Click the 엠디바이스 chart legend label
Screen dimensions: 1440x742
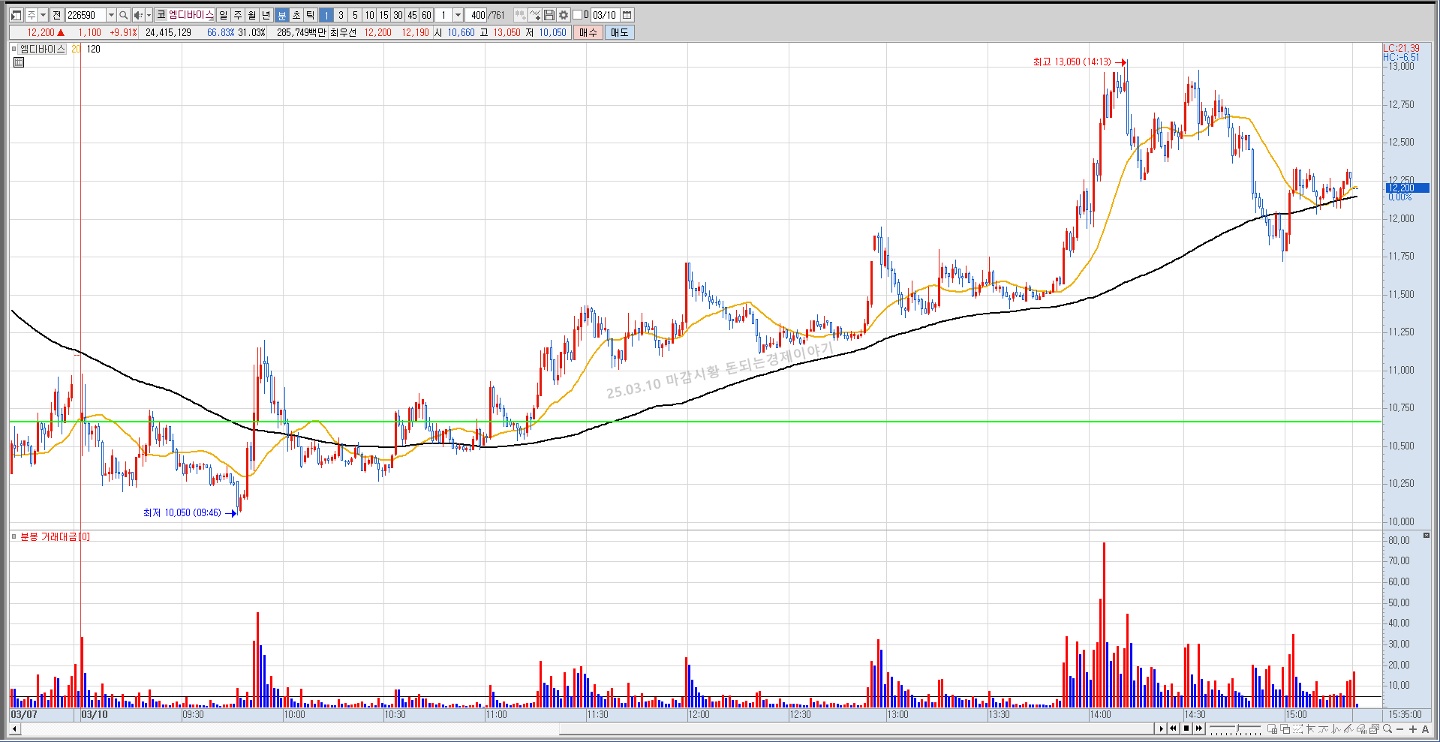point(43,49)
